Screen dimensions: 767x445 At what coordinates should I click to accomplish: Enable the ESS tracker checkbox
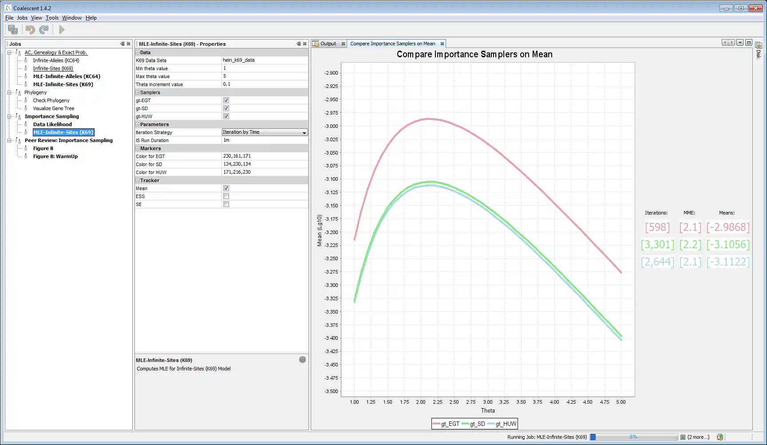(226, 196)
